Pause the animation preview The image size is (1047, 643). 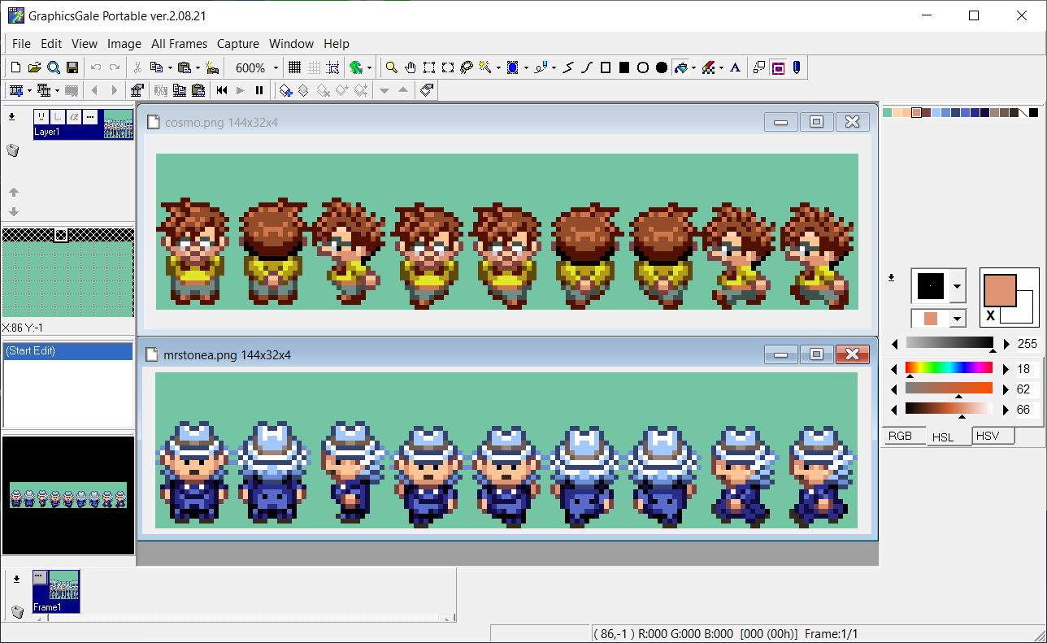click(259, 90)
